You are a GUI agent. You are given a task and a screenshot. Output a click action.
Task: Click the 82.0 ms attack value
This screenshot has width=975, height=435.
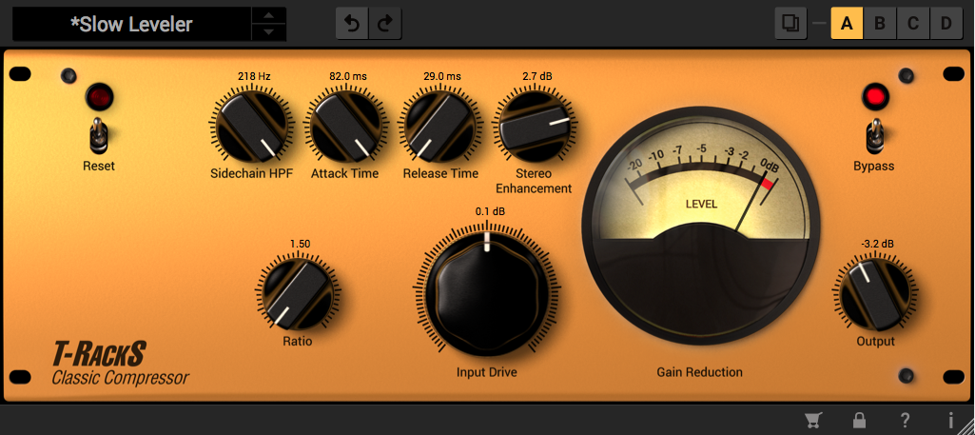tap(348, 76)
